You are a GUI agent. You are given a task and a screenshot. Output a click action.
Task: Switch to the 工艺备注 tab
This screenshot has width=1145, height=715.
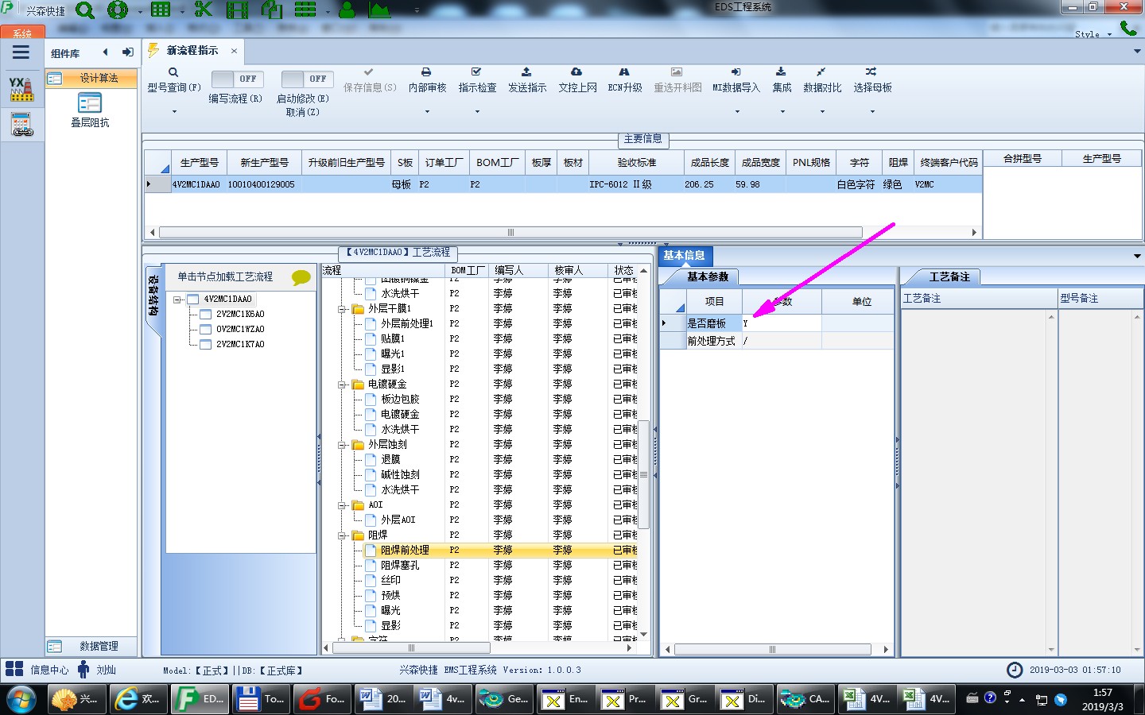pos(949,276)
